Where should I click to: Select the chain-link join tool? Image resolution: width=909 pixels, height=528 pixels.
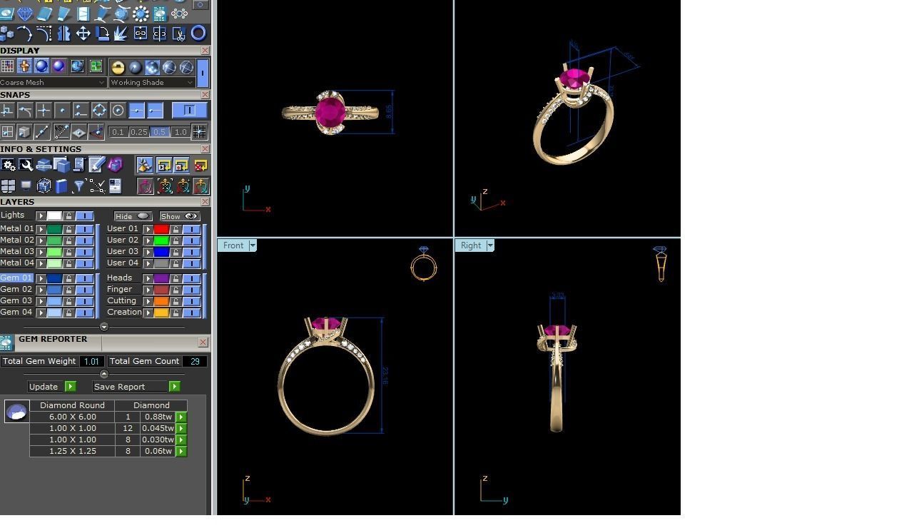(141, 33)
